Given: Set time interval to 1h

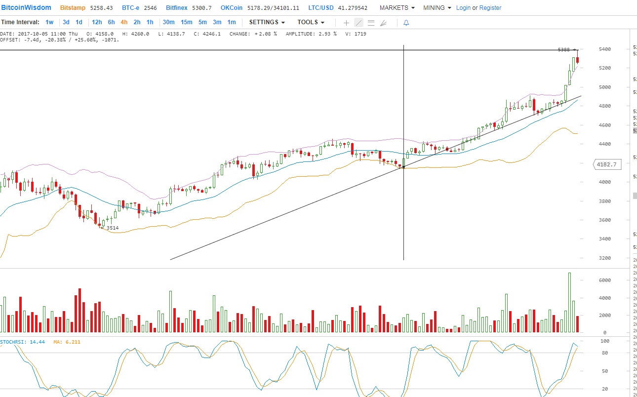Looking at the screenshot, I should (x=150, y=22).
